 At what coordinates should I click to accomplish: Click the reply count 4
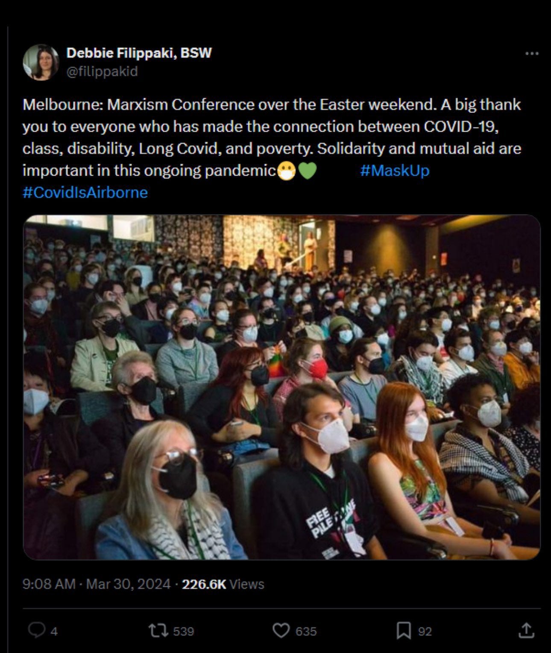[x=54, y=631]
